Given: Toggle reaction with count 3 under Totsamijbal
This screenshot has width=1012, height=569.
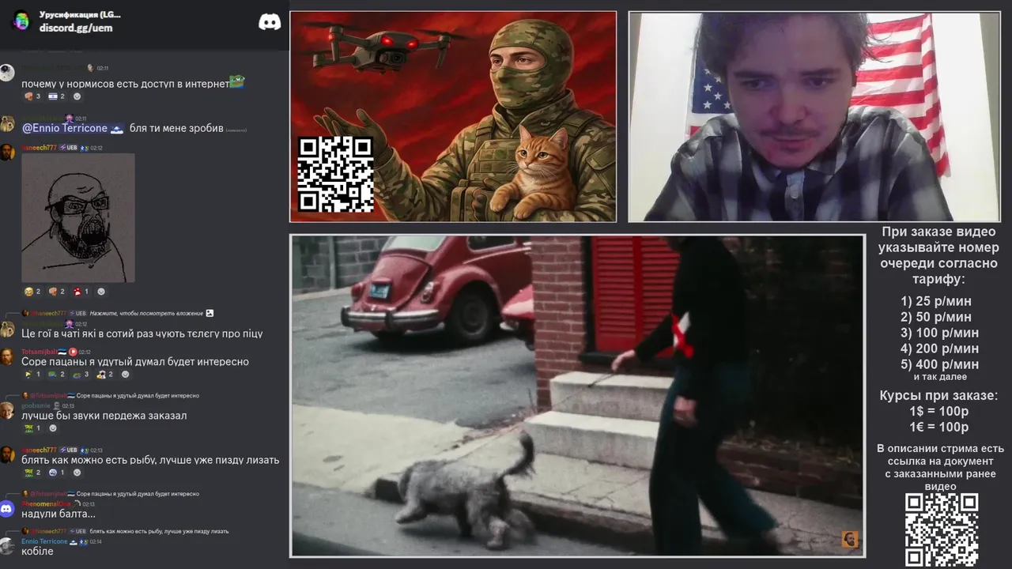Looking at the screenshot, I should (x=81, y=375).
